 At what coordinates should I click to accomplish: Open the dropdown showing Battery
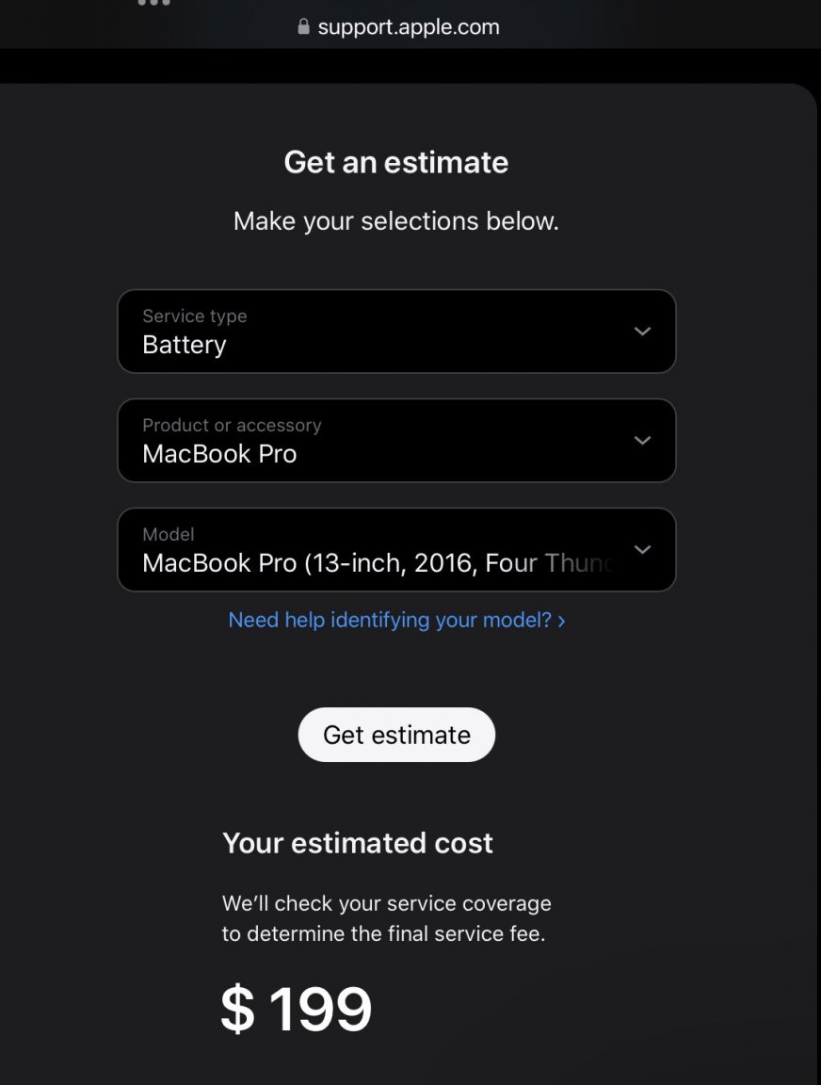pyautogui.click(x=396, y=332)
